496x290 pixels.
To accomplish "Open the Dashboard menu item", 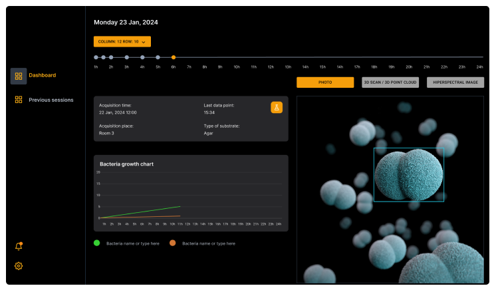I will [43, 75].
